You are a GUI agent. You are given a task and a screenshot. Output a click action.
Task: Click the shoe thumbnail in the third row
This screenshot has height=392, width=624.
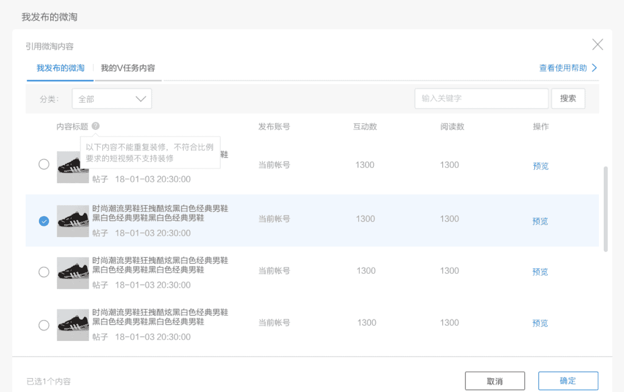click(73, 273)
